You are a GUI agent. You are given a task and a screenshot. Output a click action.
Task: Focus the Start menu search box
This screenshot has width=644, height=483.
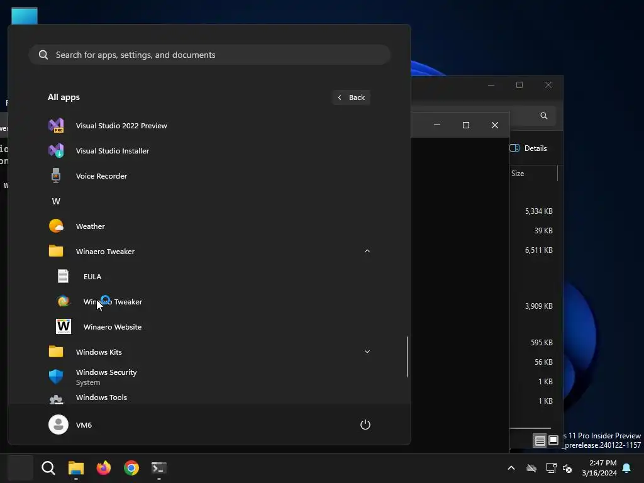coord(209,55)
